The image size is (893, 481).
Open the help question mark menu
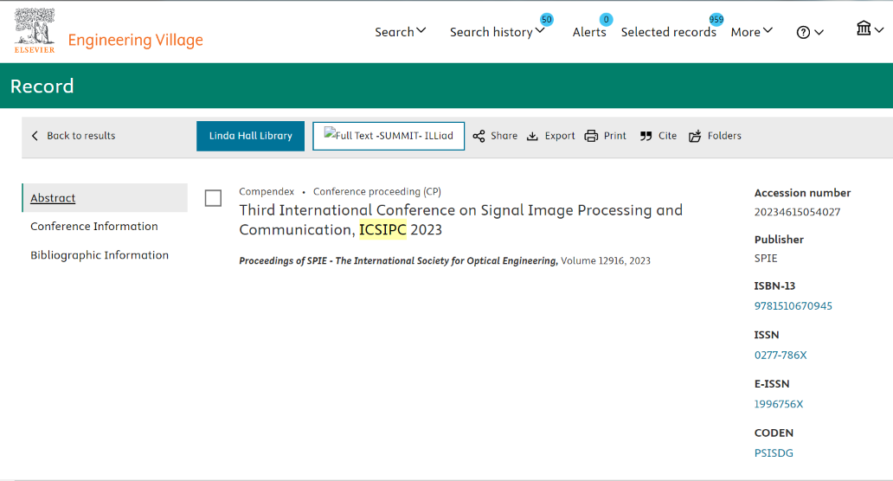point(809,33)
